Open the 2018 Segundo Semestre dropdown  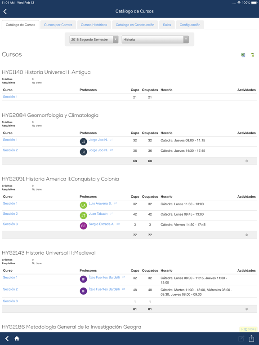coord(94,40)
